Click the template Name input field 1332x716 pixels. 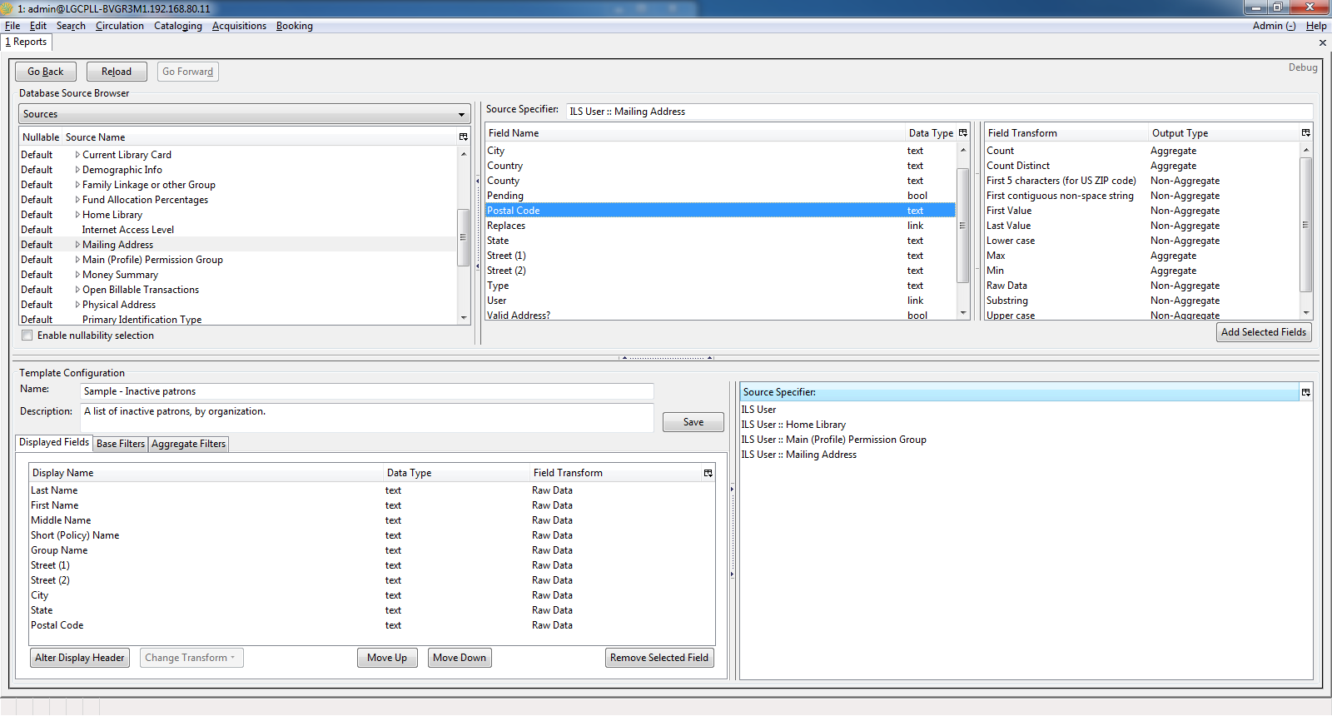pos(366,391)
